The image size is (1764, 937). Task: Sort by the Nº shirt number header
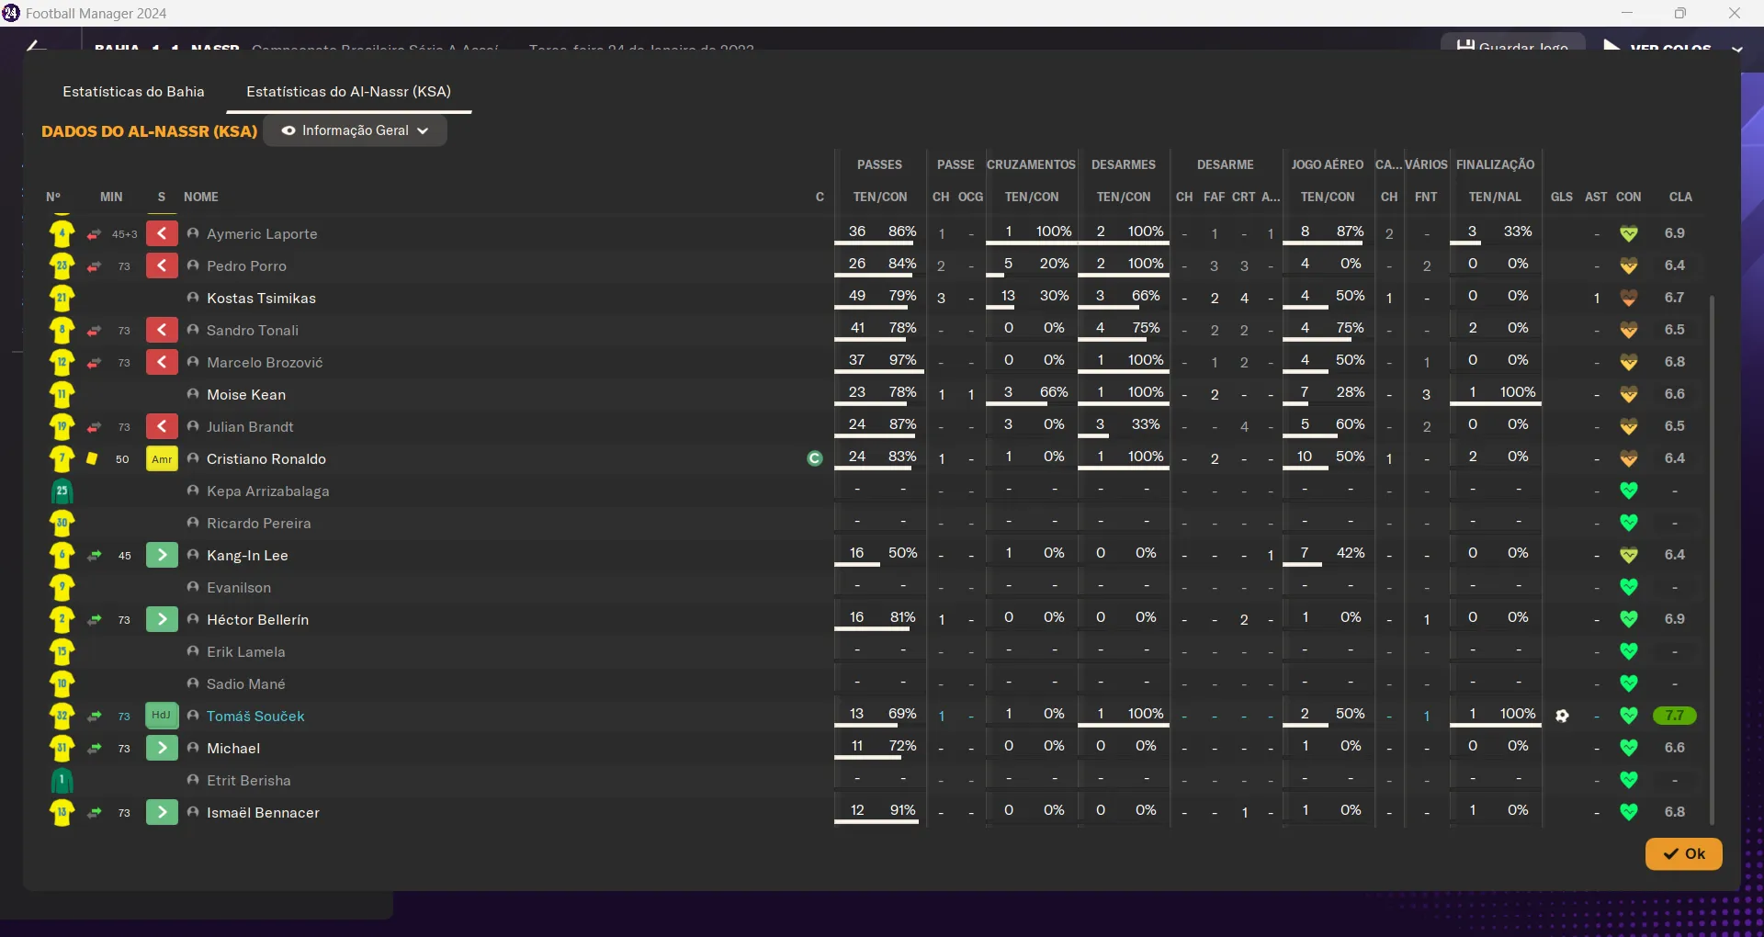point(53,197)
